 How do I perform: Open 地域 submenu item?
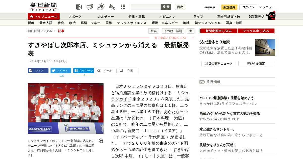click(x=186, y=23)
